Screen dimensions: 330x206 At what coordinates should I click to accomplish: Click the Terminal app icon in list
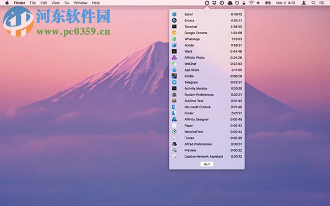pyautogui.click(x=174, y=26)
